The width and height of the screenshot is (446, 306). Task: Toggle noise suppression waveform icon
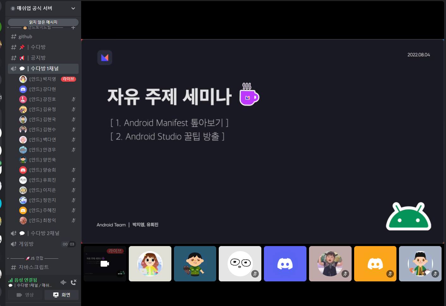coord(63,282)
